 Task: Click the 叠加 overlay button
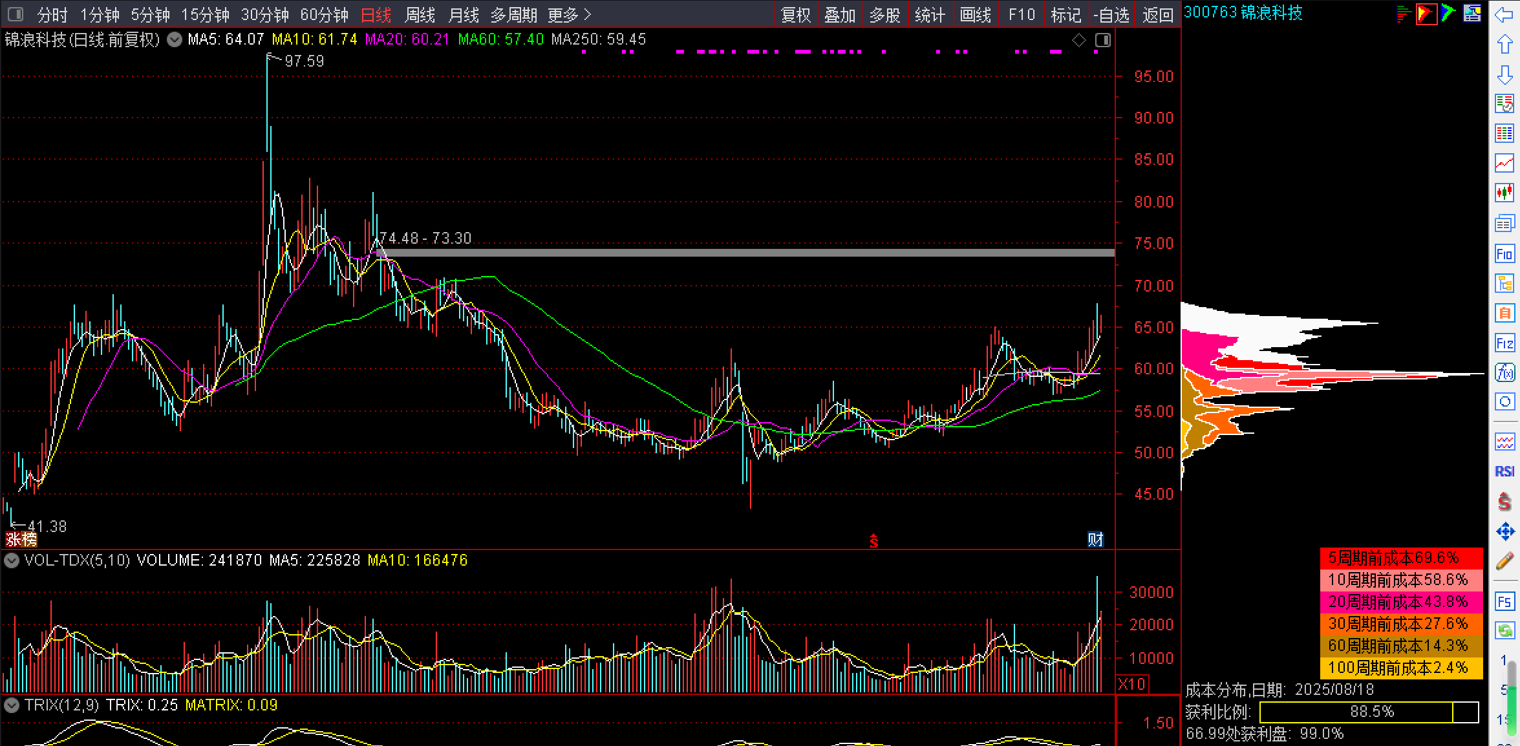pos(840,14)
